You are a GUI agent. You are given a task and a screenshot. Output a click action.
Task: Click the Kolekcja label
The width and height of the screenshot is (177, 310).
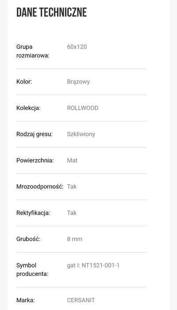(x=28, y=108)
